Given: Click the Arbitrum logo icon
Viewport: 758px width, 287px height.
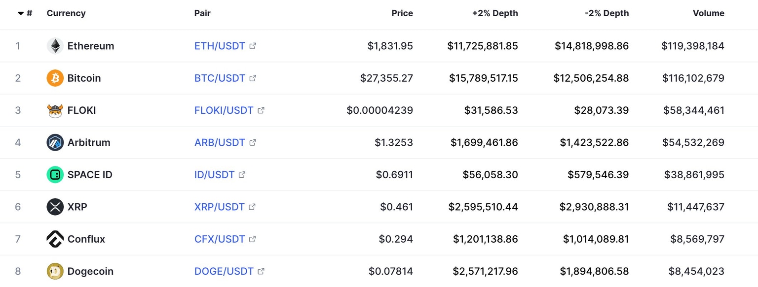Looking at the screenshot, I should pyautogui.click(x=55, y=142).
